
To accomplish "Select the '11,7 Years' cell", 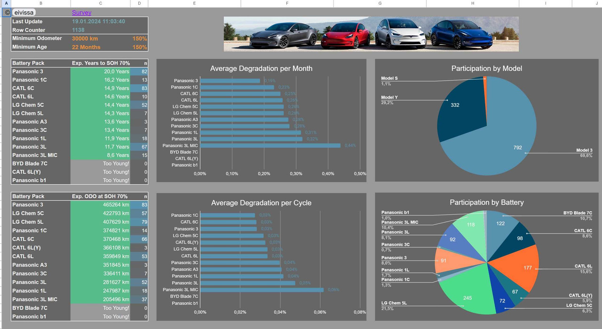I will 100,147.
